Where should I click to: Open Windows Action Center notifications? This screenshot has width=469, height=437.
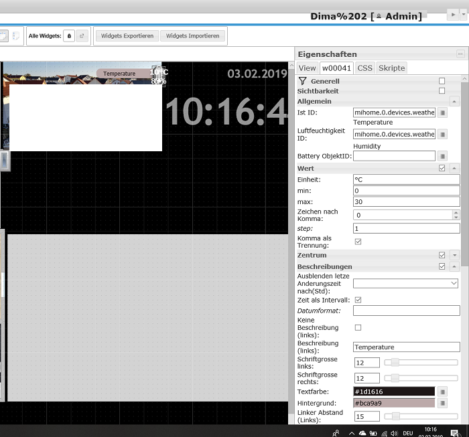(x=455, y=433)
